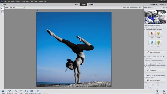Click the Refine Effect button

pos(155,70)
